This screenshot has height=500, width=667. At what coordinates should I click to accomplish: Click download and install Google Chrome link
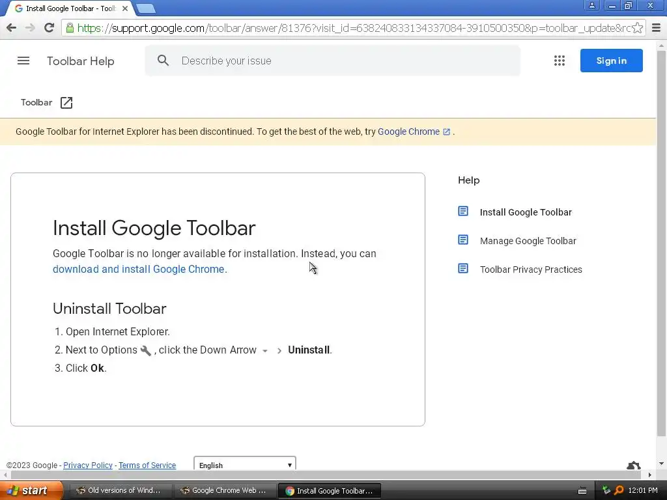[x=139, y=269]
